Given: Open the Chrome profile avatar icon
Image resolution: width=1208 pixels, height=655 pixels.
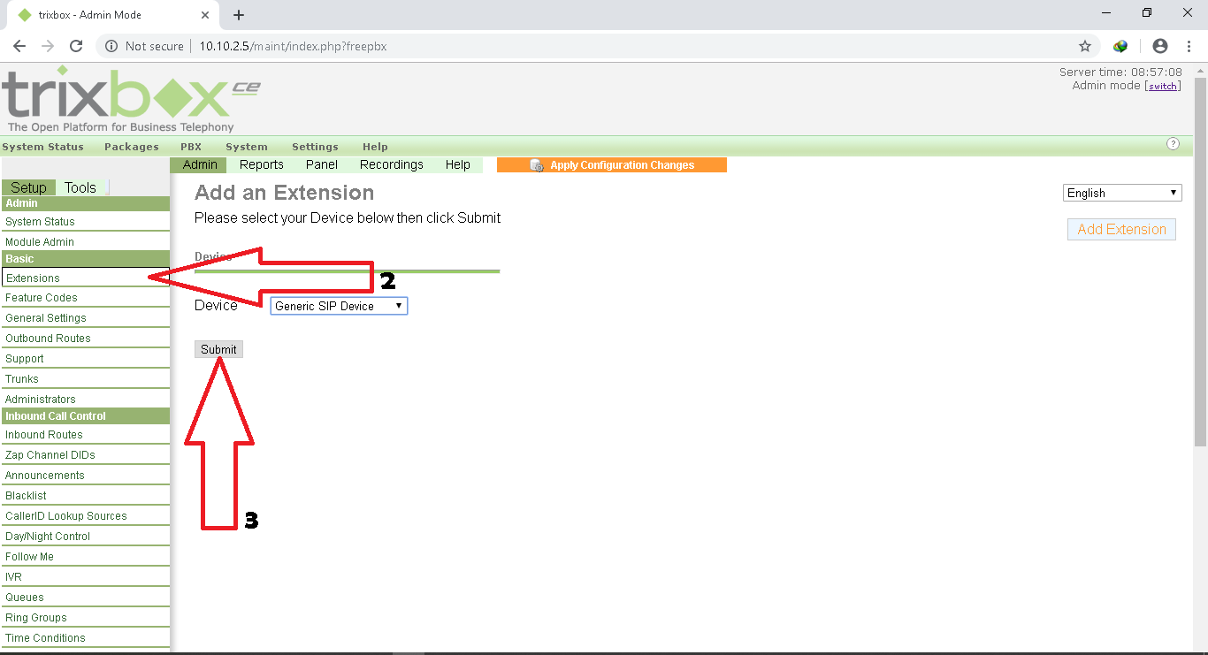Looking at the screenshot, I should point(1160,46).
